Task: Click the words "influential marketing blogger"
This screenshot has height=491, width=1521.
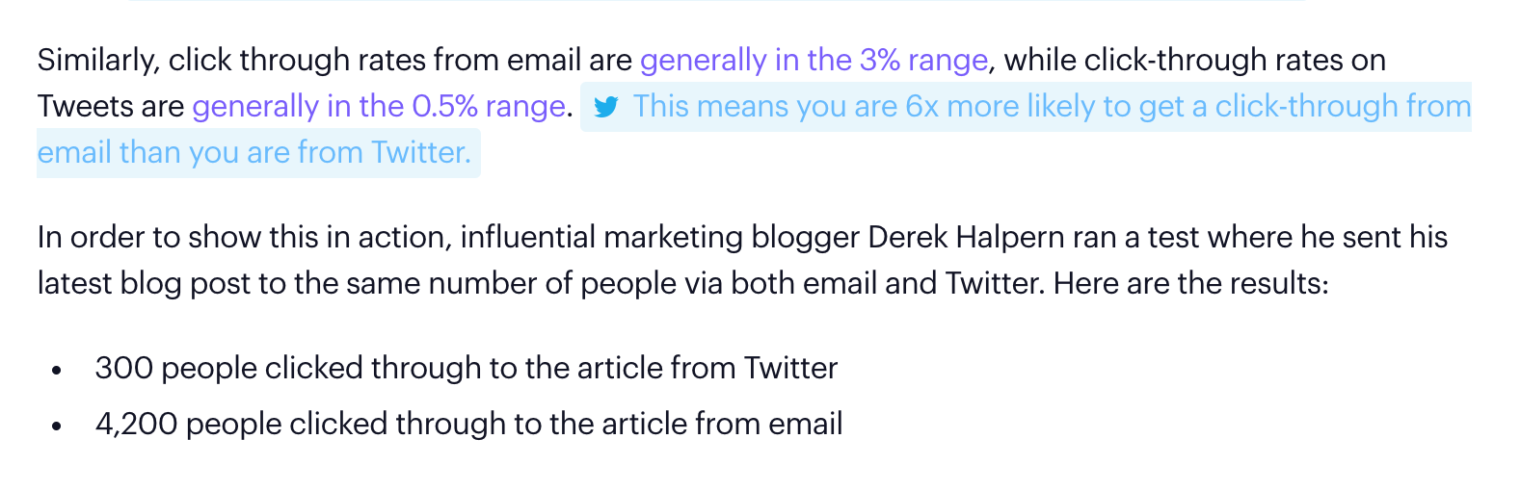Action: click(660, 237)
